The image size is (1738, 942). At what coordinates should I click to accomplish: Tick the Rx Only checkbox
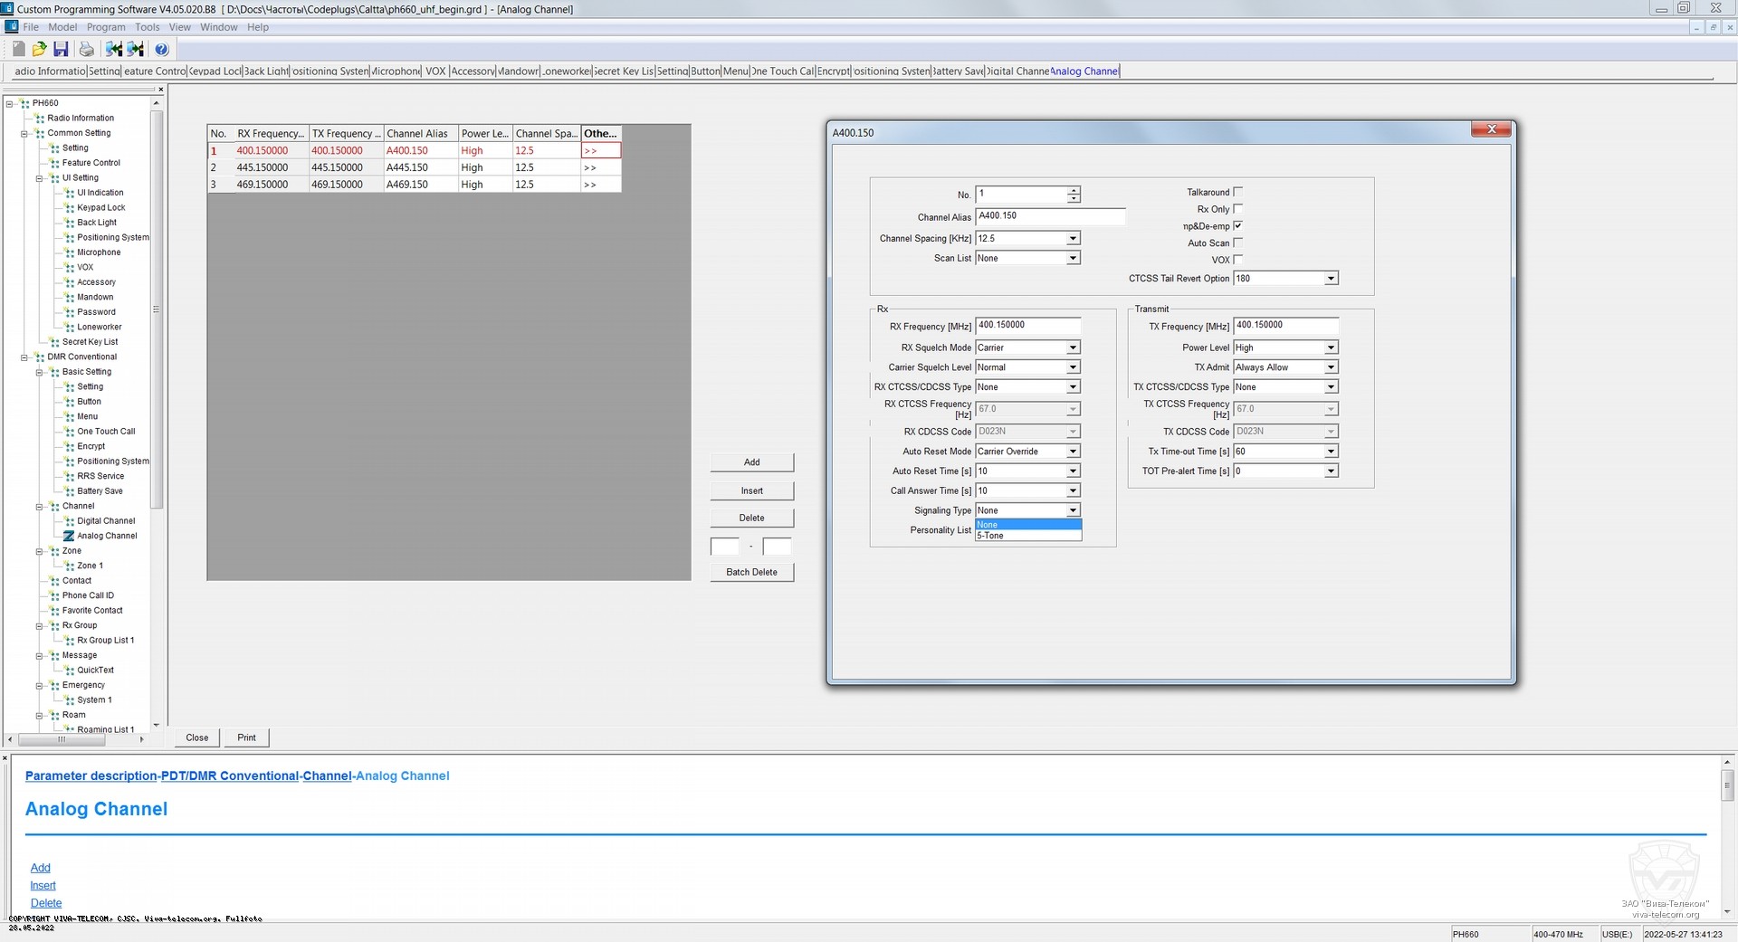[1237, 209]
